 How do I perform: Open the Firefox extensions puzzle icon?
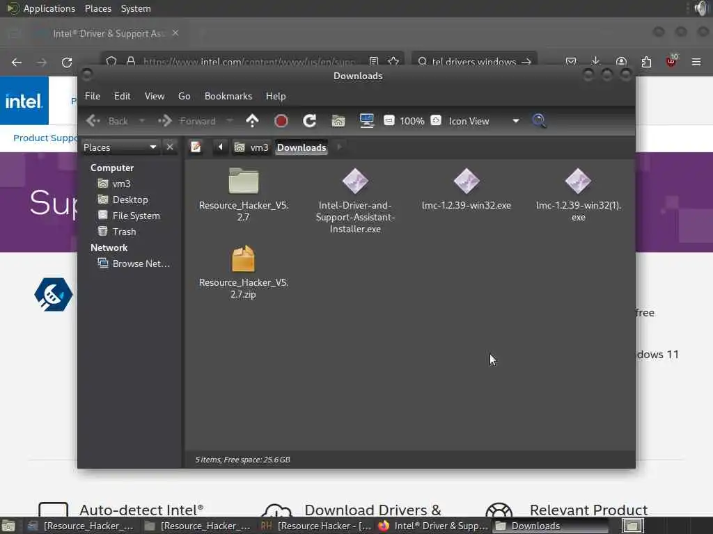[x=646, y=62]
